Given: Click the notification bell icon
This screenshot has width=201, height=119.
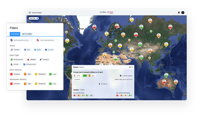Looking at the screenshot, I should pos(179,13).
